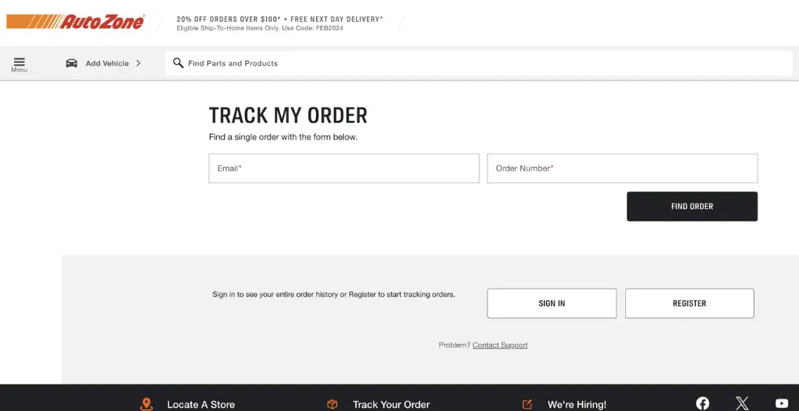Click the Find Parts and Products search box
This screenshot has height=411, width=799.
484,63
